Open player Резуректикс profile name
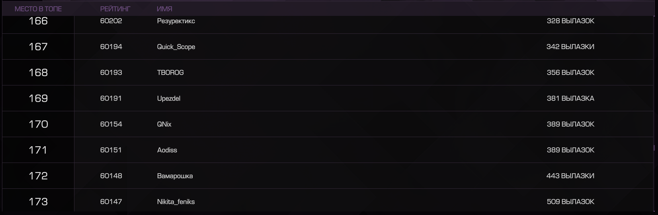 (176, 21)
